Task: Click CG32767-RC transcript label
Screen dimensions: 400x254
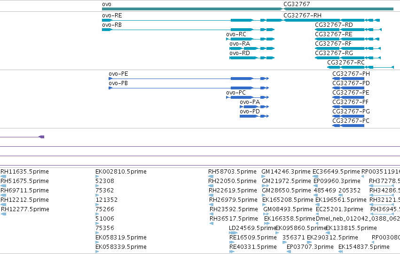Action: (x=346, y=63)
